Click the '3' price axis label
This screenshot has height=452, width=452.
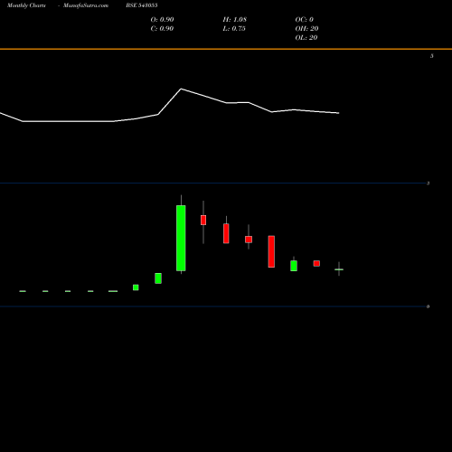tap(428, 184)
